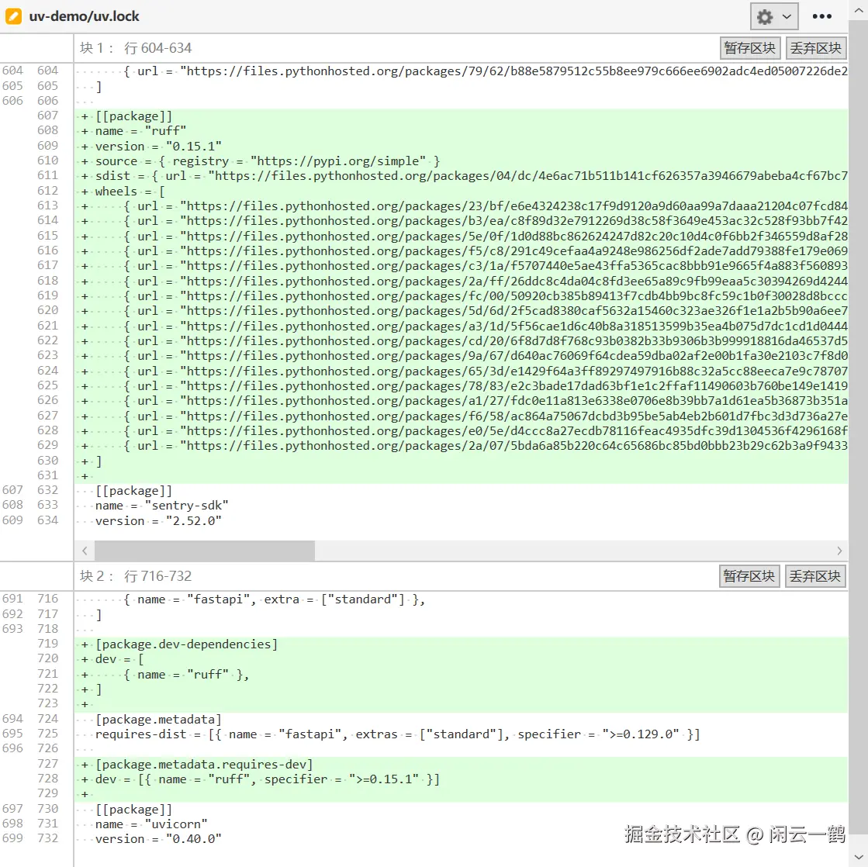Click the orange file-modified icon beside uv.lock
The height and width of the screenshot is (867, 868).
[13, 16]
